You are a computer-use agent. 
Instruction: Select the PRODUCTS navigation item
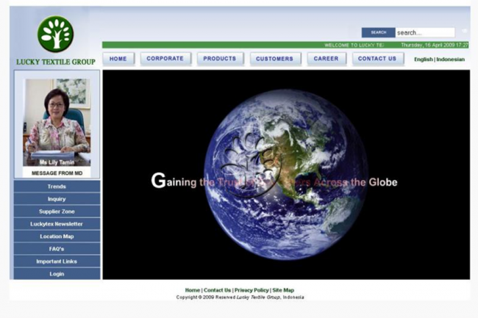click(x=220, y=59)
